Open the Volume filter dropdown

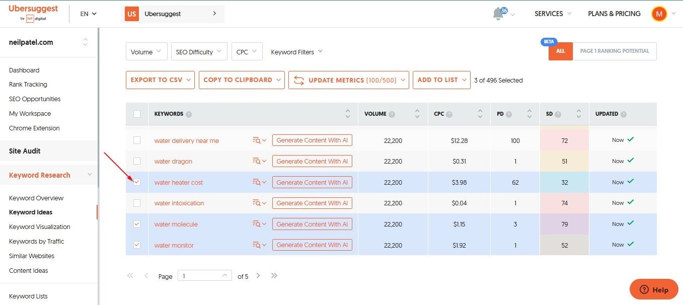tap(146, 52)
